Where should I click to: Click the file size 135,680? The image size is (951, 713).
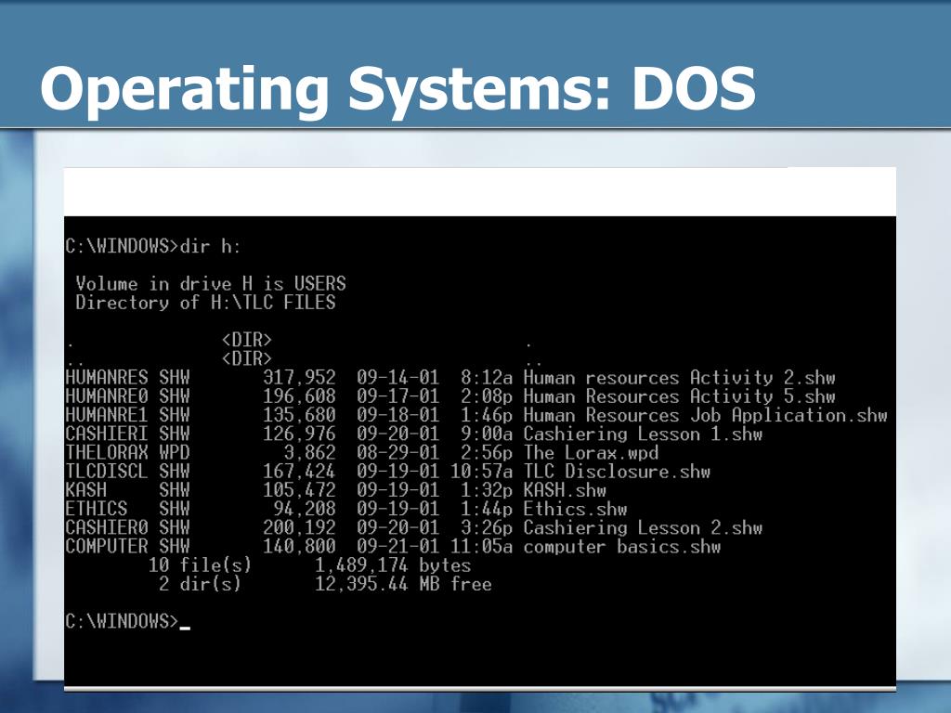pyautogui.click(x=299, y=415)
